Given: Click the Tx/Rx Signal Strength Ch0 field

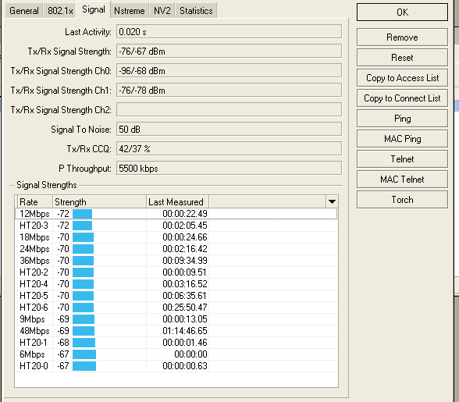Looking at the screenshot, I should pos(229,70).
